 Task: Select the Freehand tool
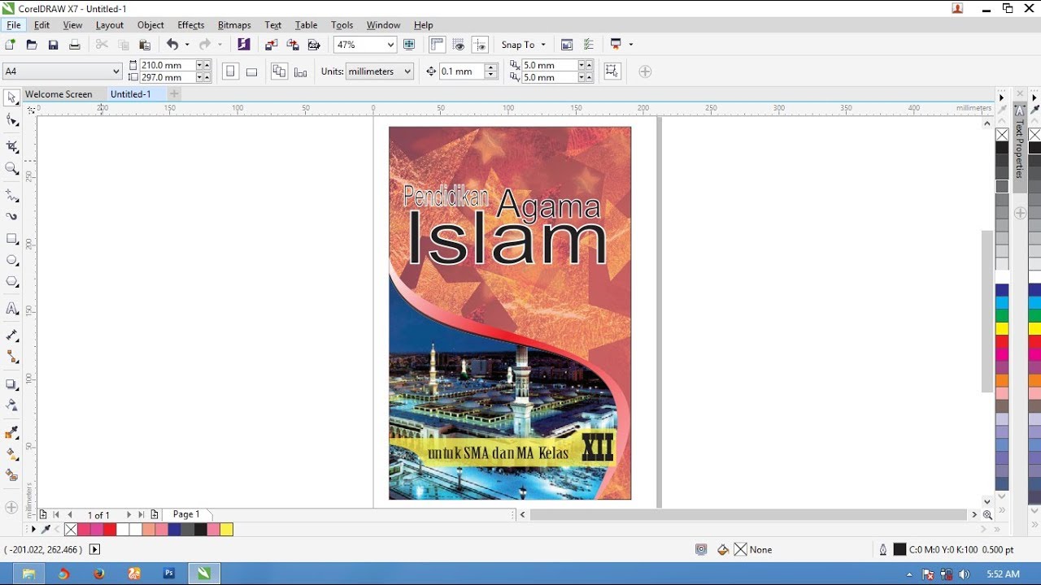pos(12,196)
